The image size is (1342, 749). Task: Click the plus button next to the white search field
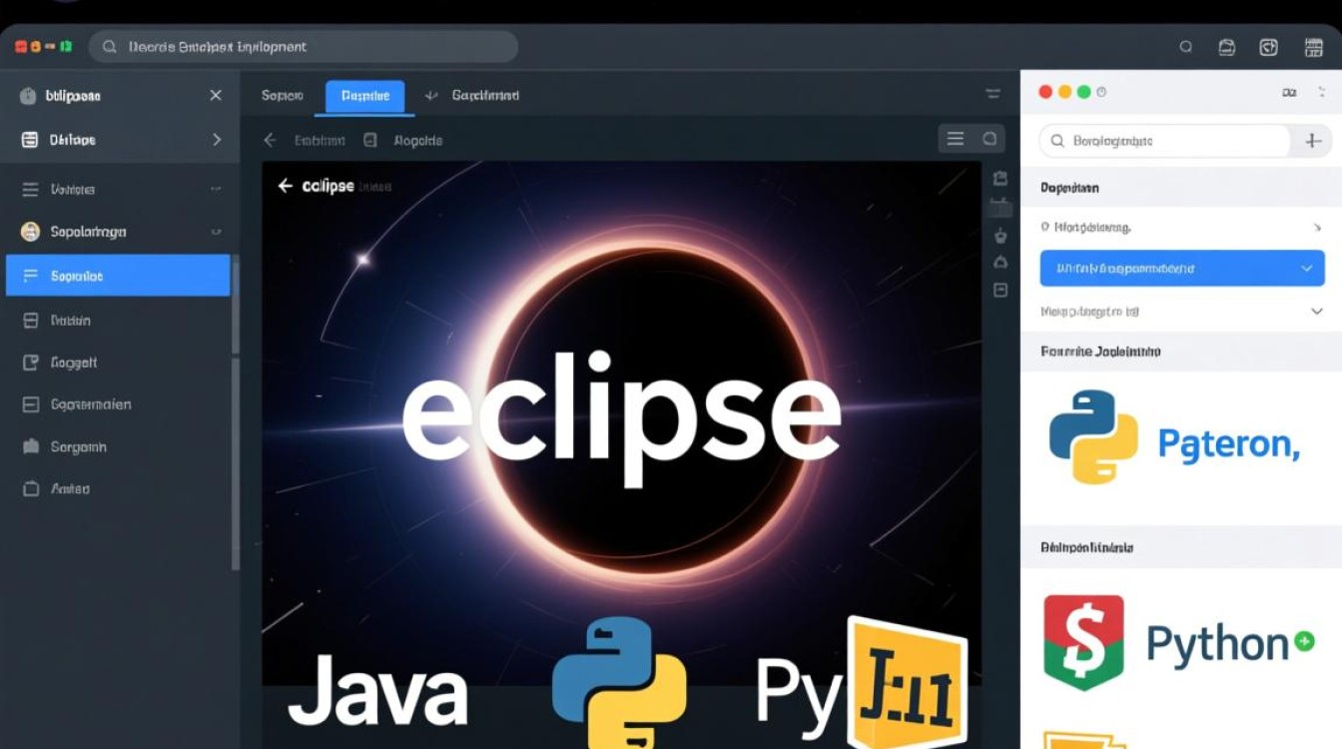point(1313,142)
